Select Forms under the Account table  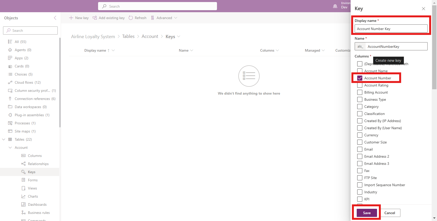point(33,180)
